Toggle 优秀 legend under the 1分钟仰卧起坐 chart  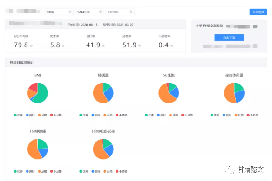84,171
